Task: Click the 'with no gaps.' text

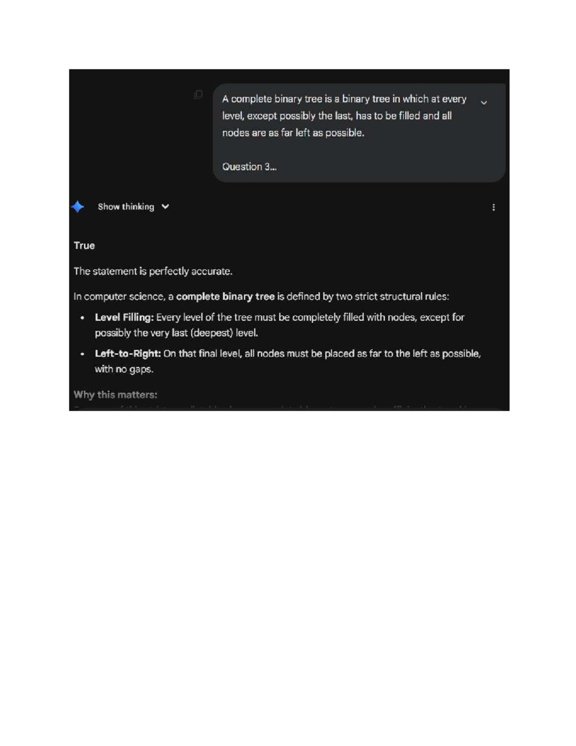Action: 124,369
